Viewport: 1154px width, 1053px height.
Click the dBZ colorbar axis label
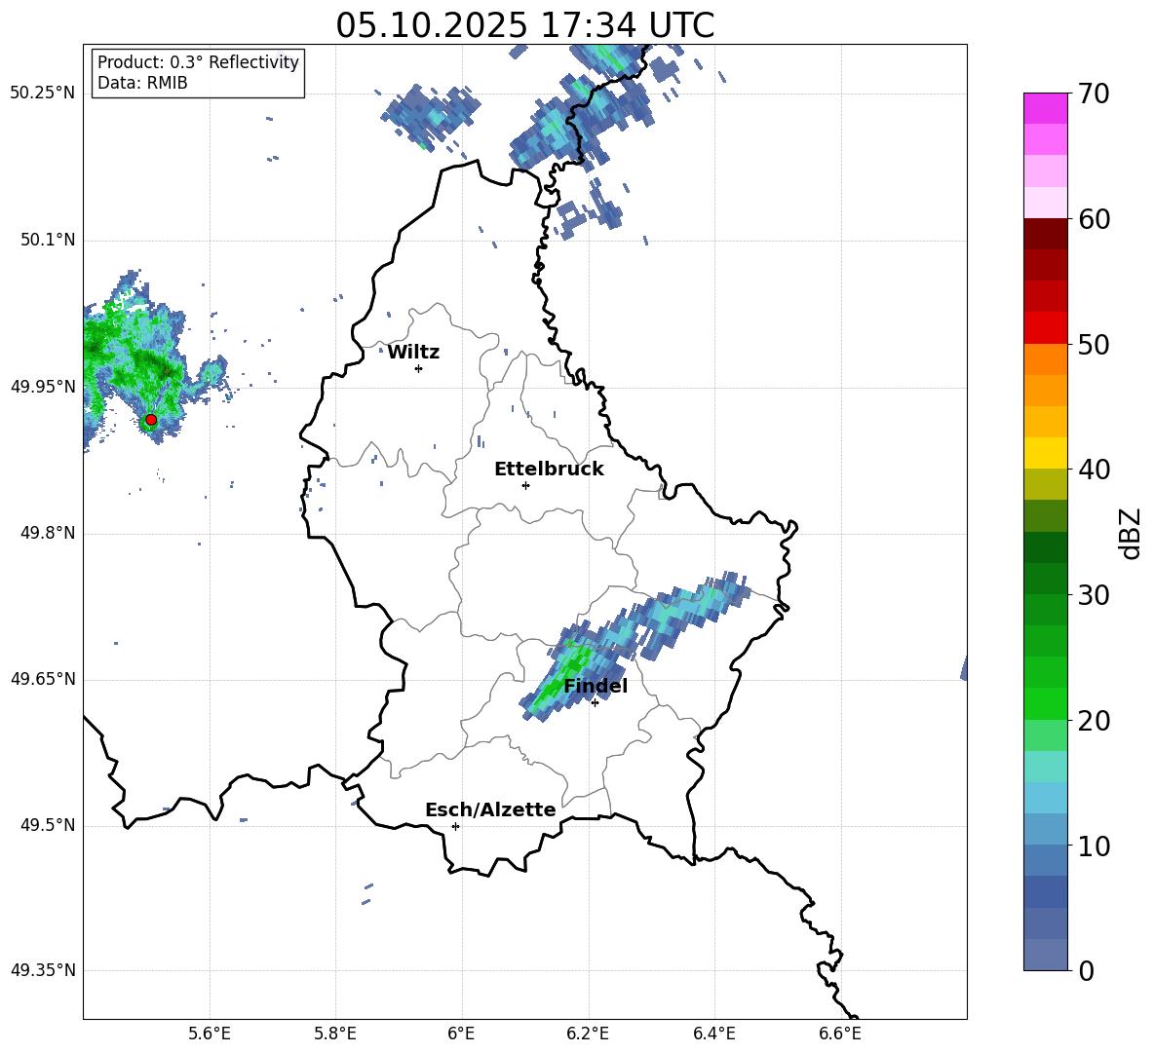point(1129,533)
